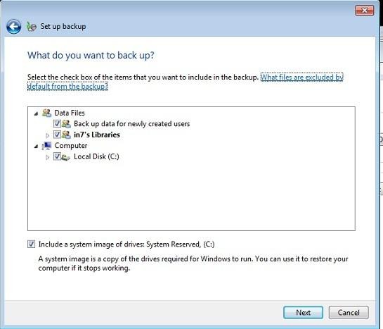Click the Cancel button

click(x=349, y=312)
